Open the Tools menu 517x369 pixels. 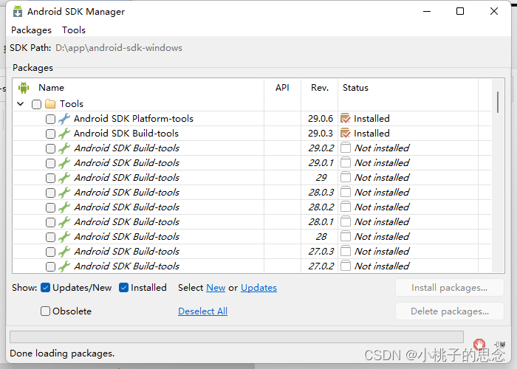click(74, 30)
